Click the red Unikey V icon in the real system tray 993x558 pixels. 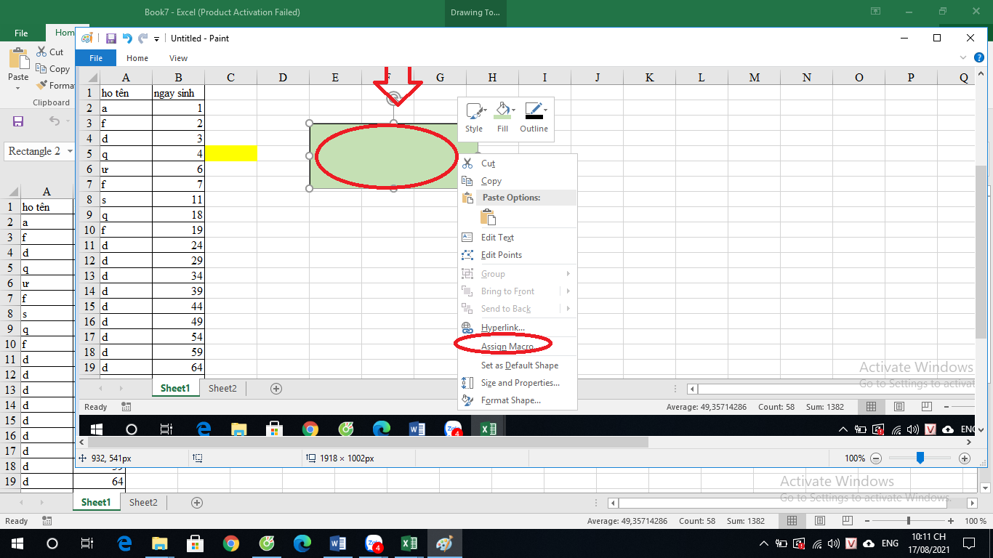pos(851,543)
